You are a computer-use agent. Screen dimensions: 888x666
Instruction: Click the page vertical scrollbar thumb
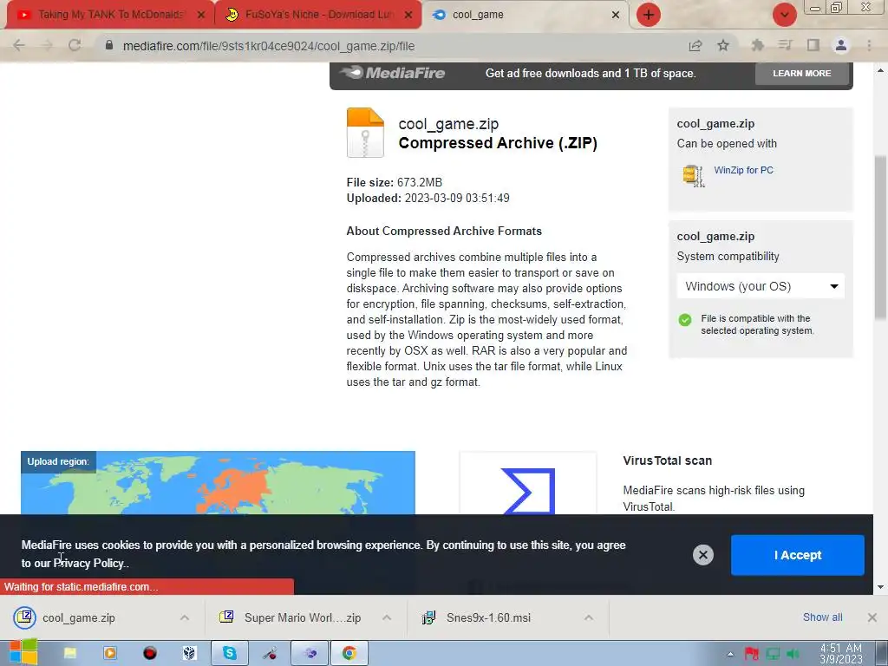pos(881,237)
